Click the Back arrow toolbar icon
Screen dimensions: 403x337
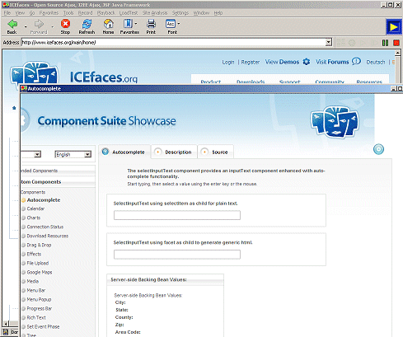coord(12,24)
